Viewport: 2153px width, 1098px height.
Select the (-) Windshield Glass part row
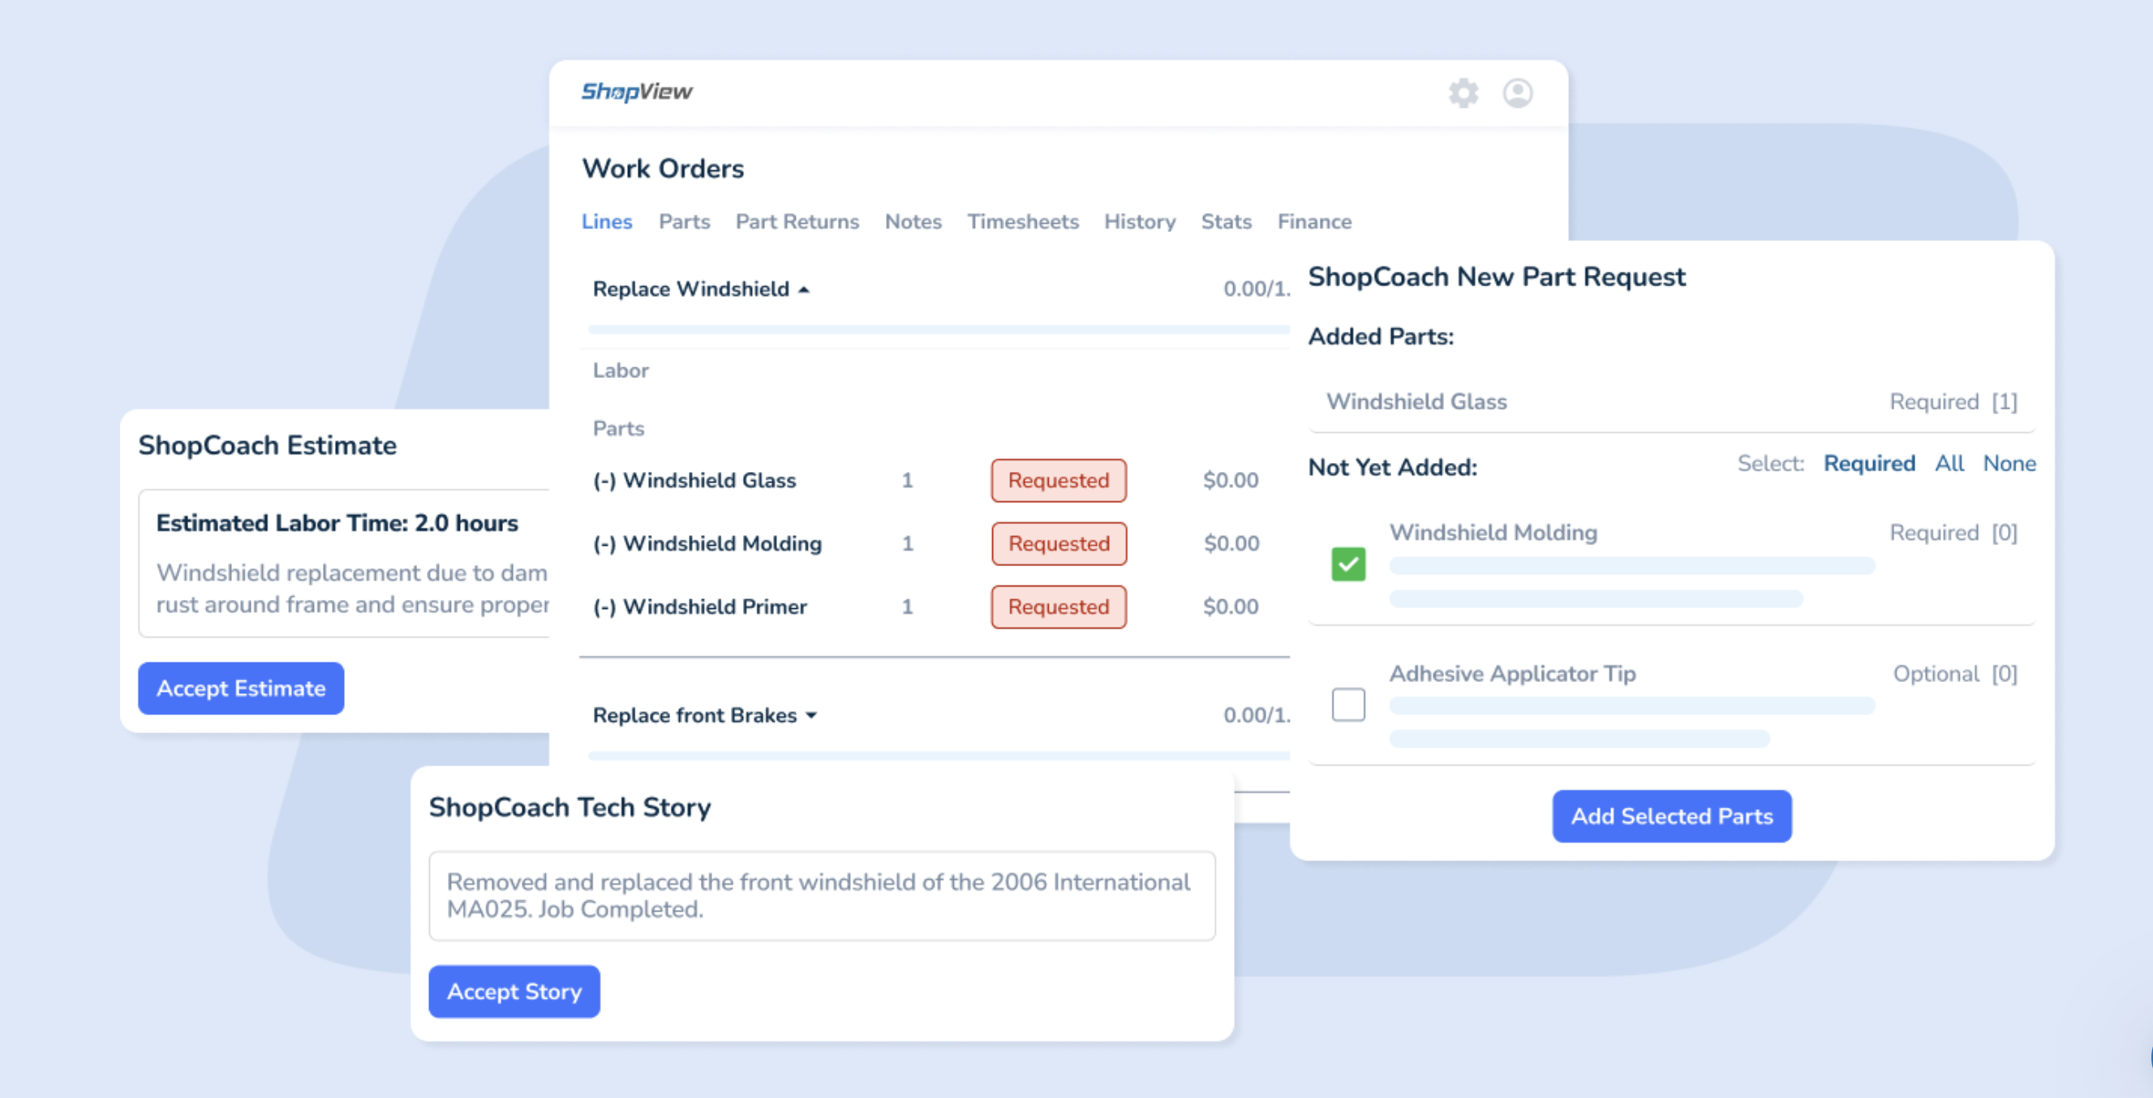click(926, 481)
